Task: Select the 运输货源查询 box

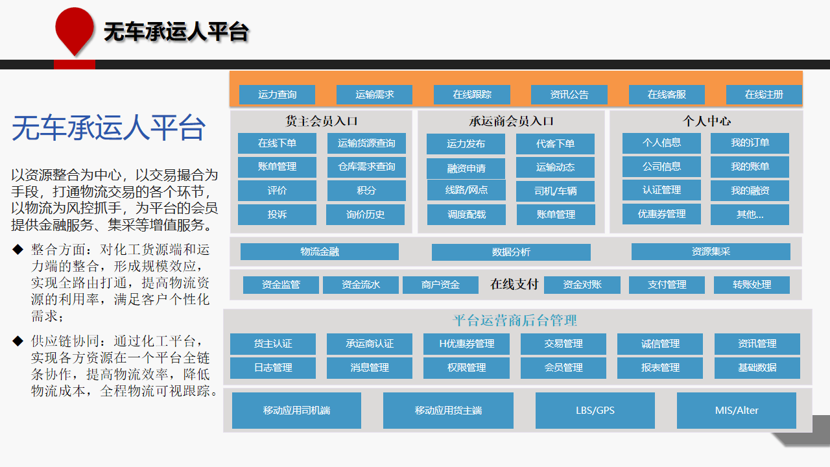Action: click(366, 143)
